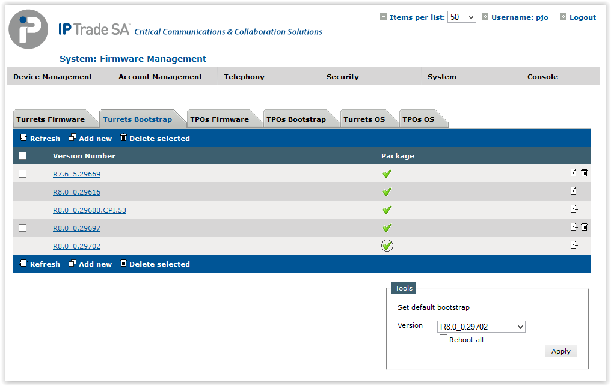Enable the Reboot all checkbox
611x386 pixels.
443,339
